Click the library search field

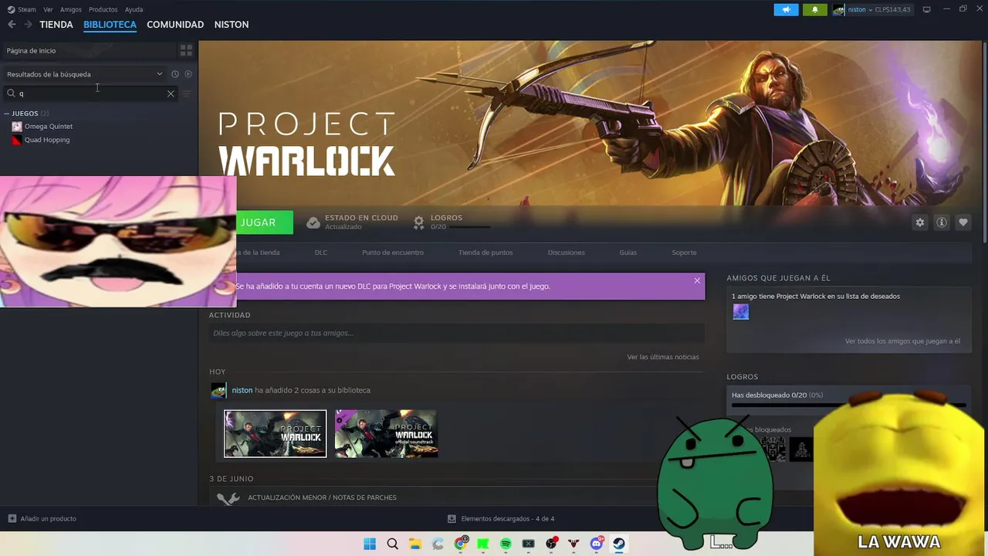coord(91,93)
